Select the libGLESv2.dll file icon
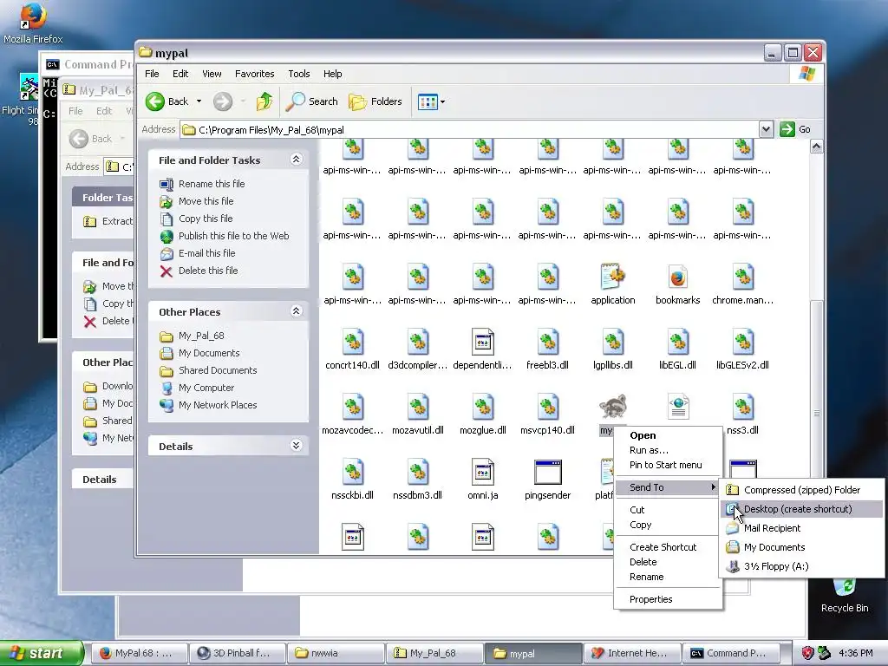The width and height of the screenshot is (888, 666). click(x=742, y=342)
